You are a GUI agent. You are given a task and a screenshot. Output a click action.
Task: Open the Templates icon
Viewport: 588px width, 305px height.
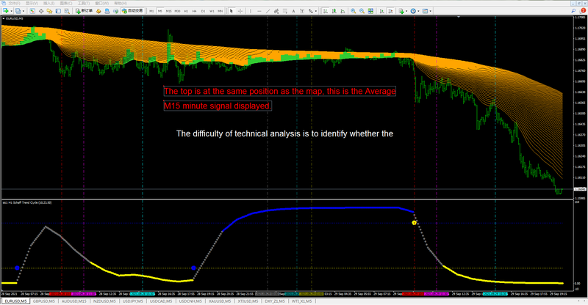tap(426, 11)
